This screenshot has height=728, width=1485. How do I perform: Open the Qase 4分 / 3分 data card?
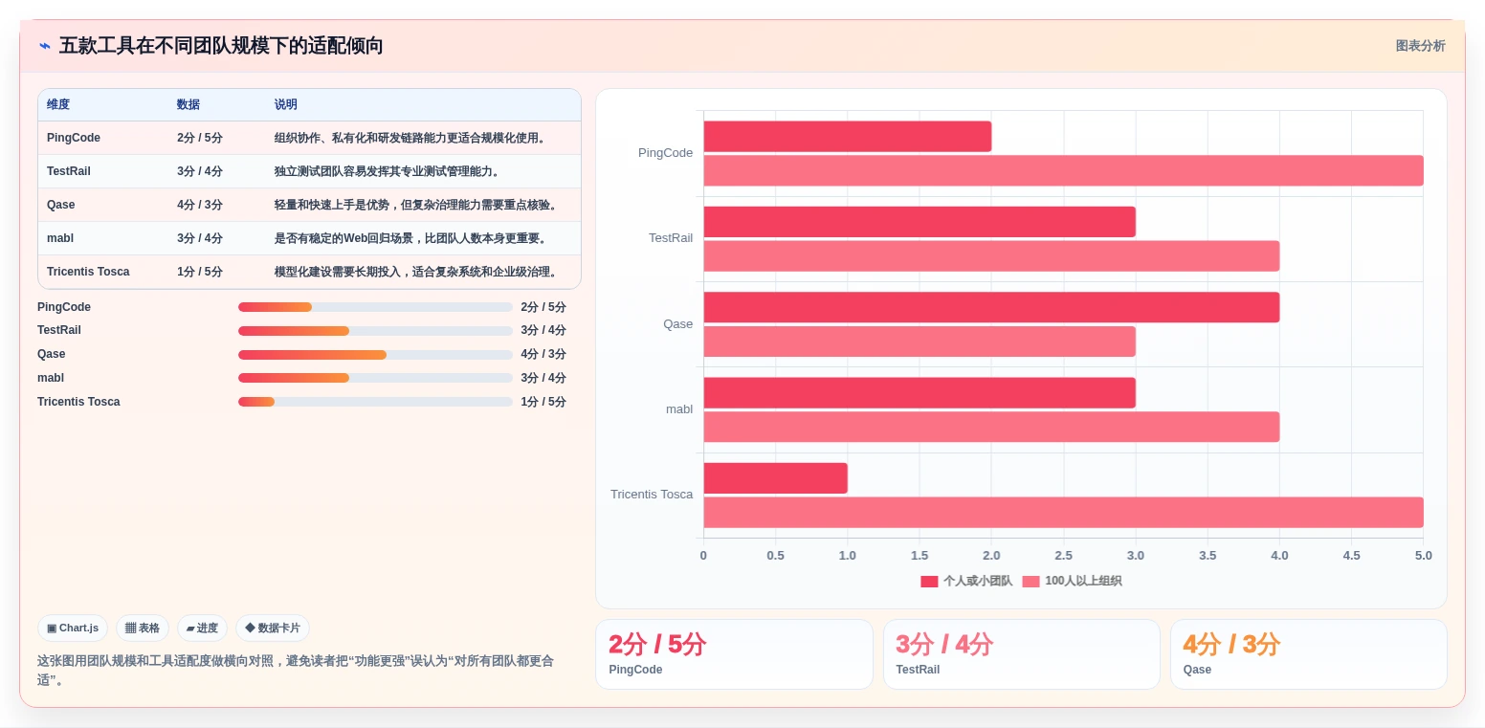point(1308,654)
